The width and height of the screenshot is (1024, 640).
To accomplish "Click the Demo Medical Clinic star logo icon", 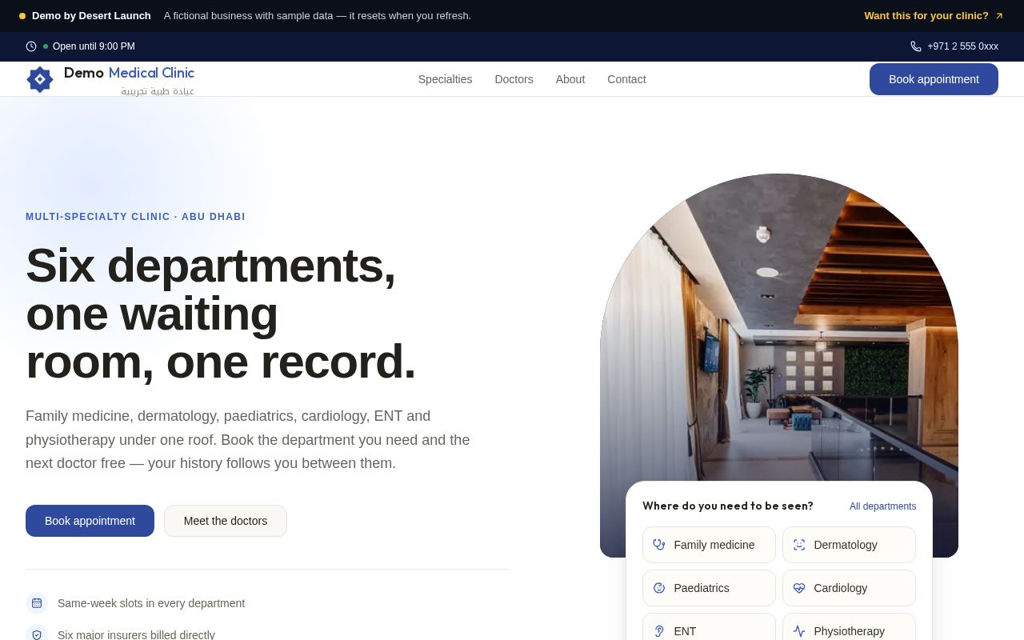I will (40, 79).
